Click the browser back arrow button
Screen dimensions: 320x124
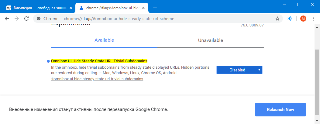click(x=7, y=19)
